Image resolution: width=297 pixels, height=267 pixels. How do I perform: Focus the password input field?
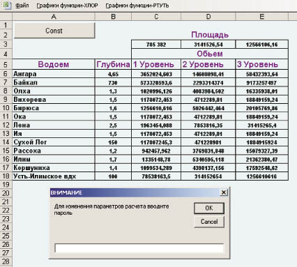tap(139, 248)
